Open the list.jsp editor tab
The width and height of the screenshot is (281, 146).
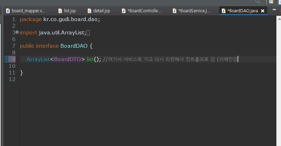coord(67,11)
